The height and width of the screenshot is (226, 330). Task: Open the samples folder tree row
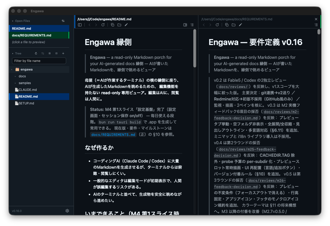coord(39,83)
